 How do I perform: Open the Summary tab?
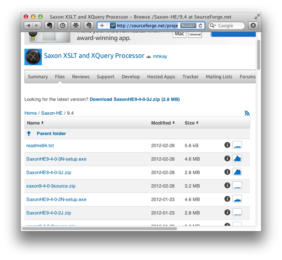(x=38, y=76)
